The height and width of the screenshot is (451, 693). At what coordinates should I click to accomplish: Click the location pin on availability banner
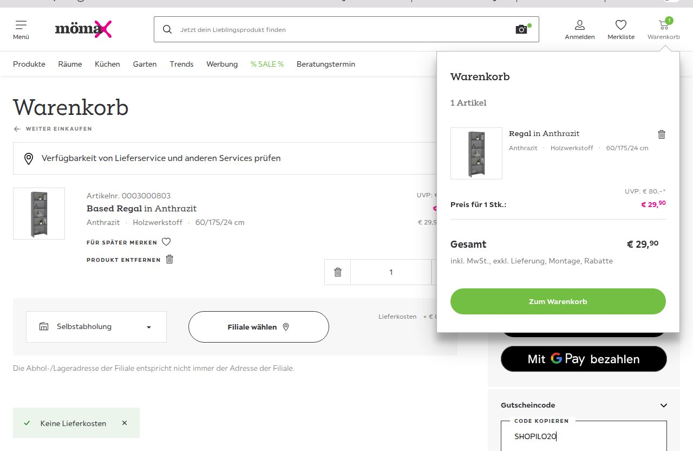[29, 159]
